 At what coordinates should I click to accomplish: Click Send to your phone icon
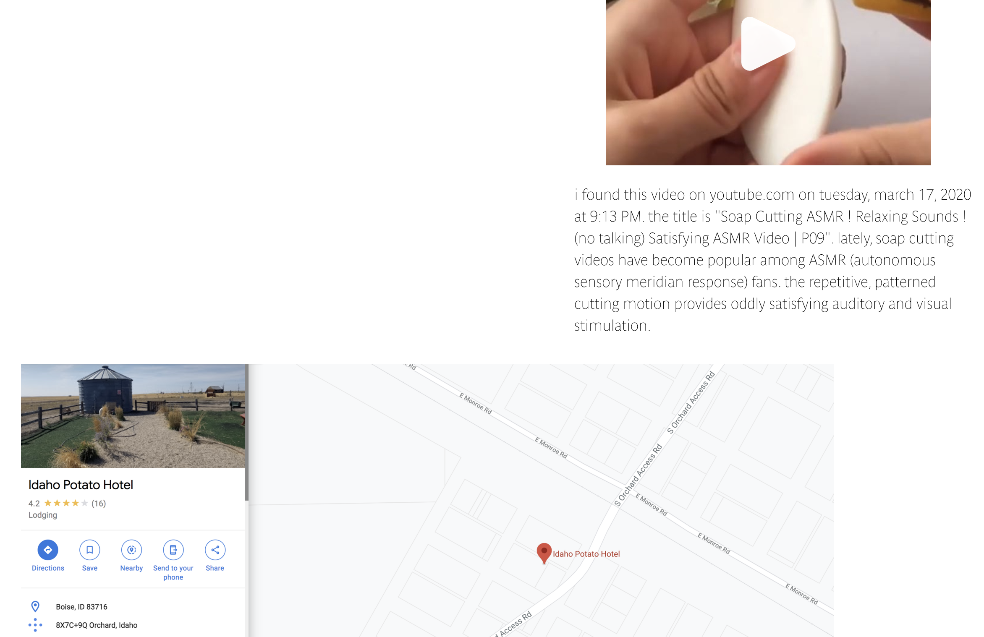coord(173,550)
